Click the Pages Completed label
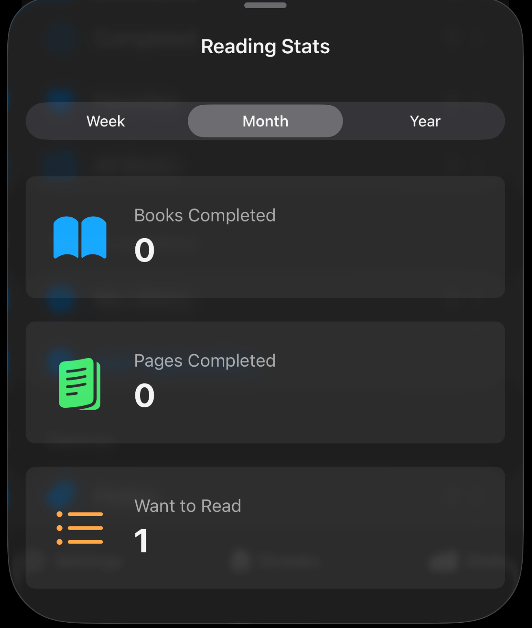The image size is (532, 628). pos(205,361)
